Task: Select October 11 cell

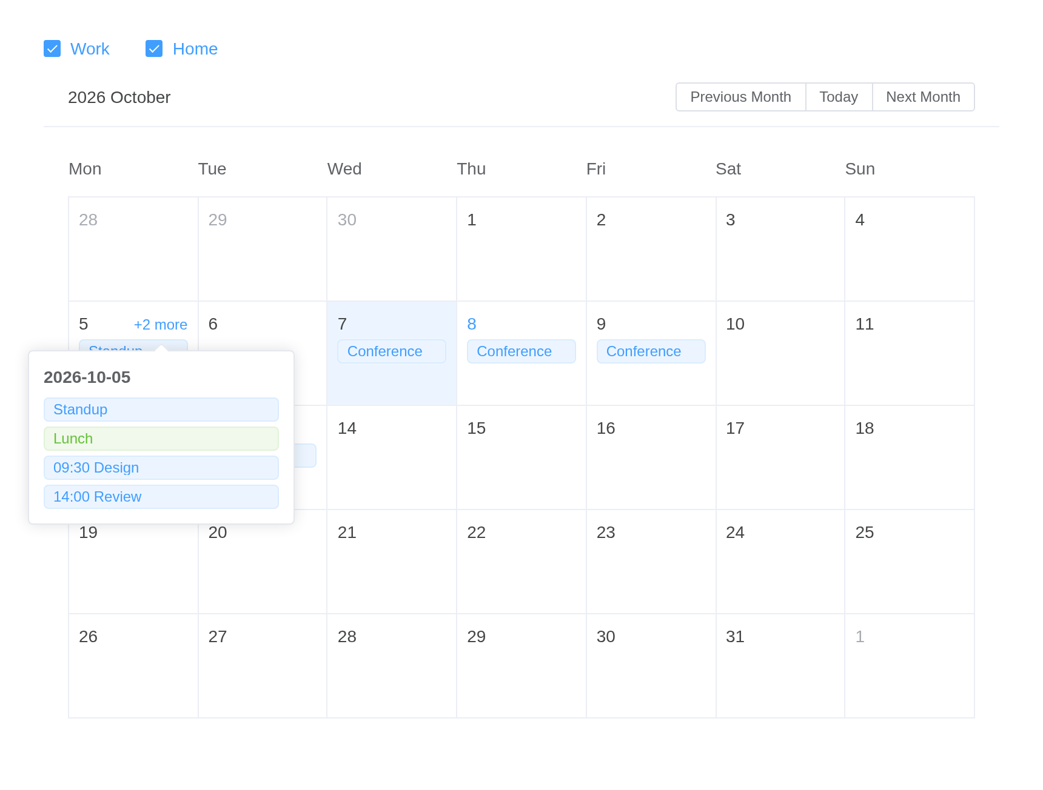Action: (910, 353)
